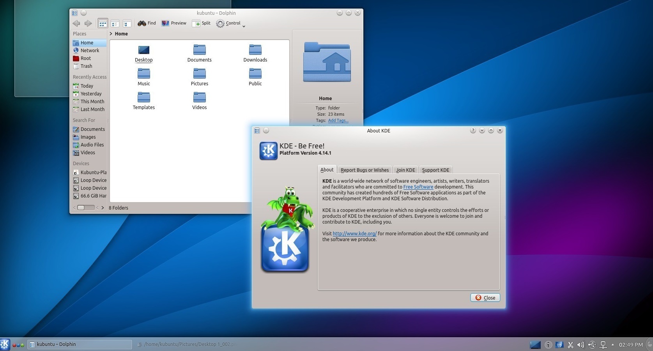Open the volume speaker tray icon
The image size is (653, 351).
tap(581, 344)
